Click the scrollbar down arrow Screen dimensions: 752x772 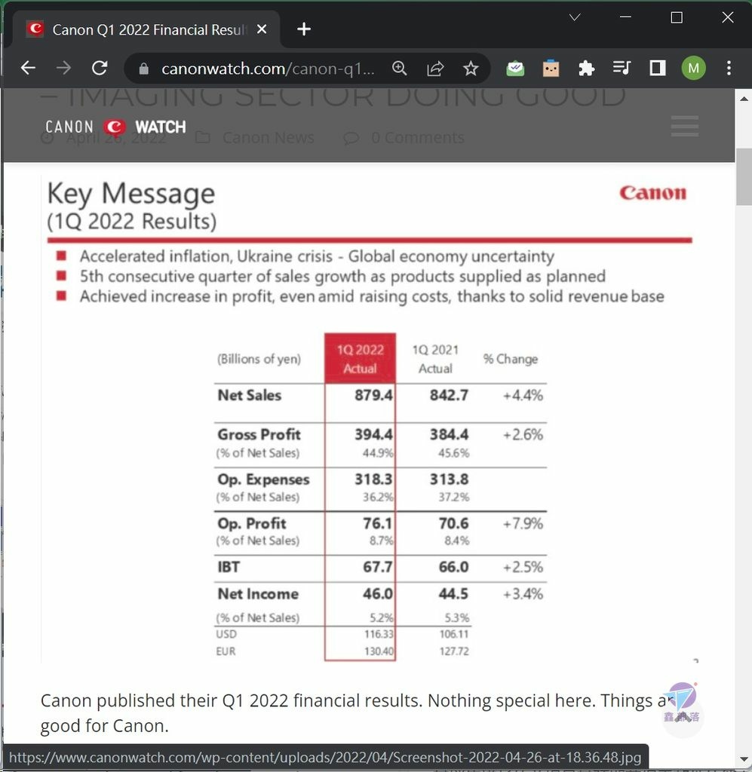click(x=744, y=760)
